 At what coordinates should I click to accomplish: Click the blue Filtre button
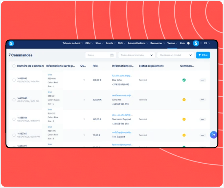(x=203, y=55)
